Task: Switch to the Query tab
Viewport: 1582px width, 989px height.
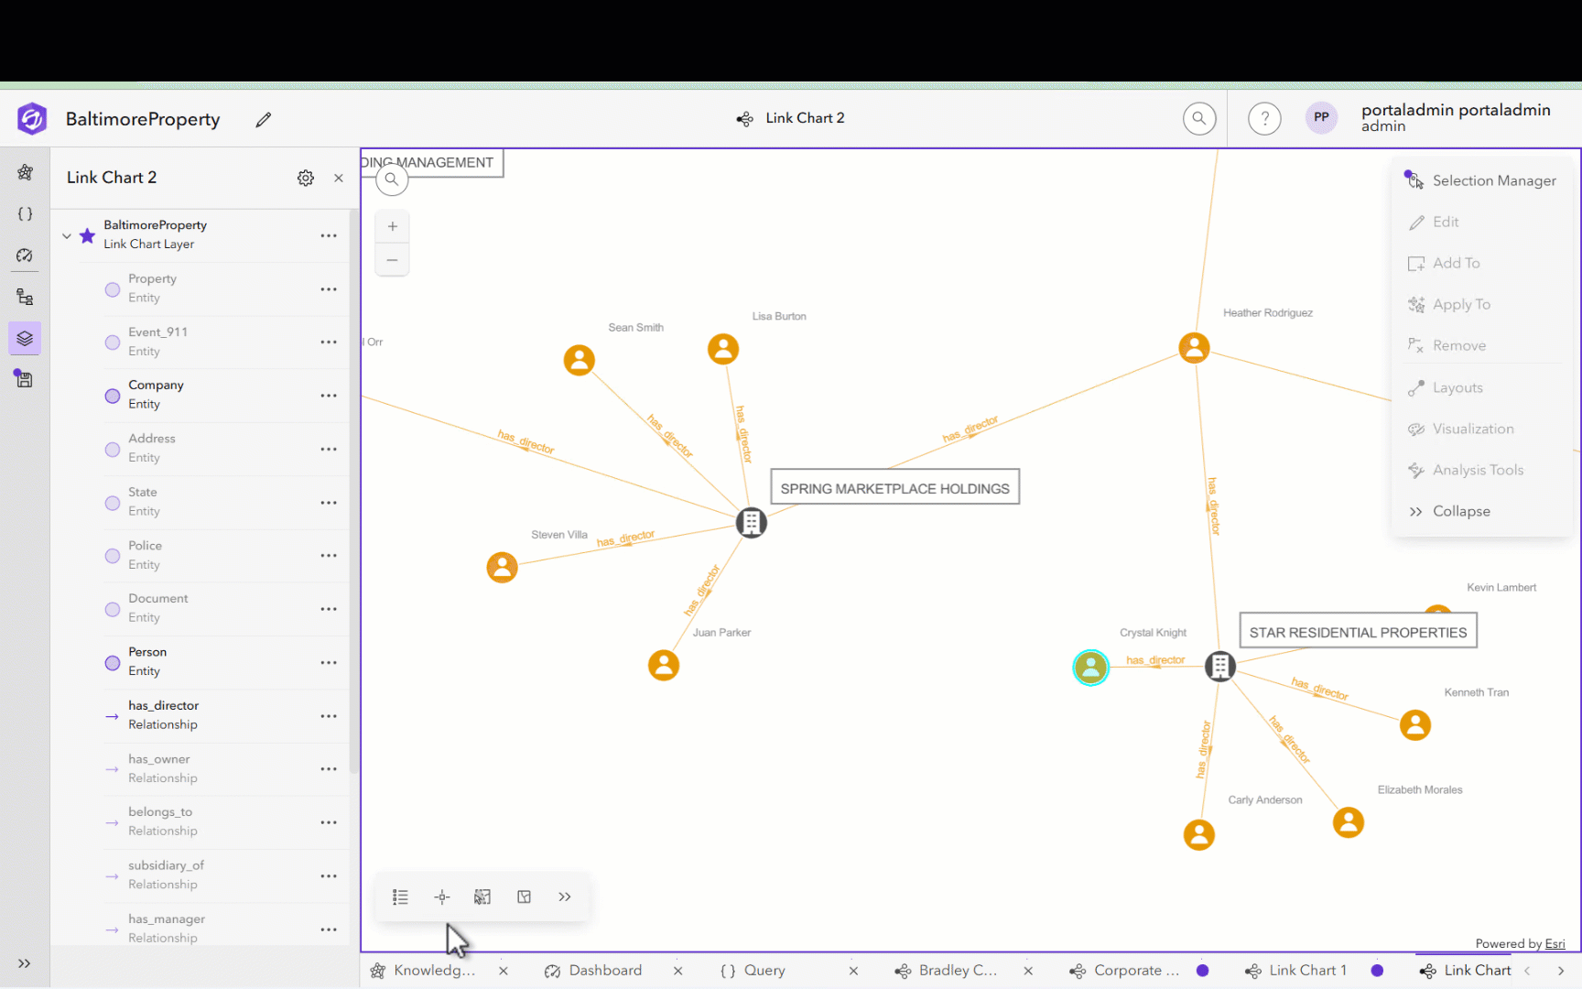Action: point(755,971)
